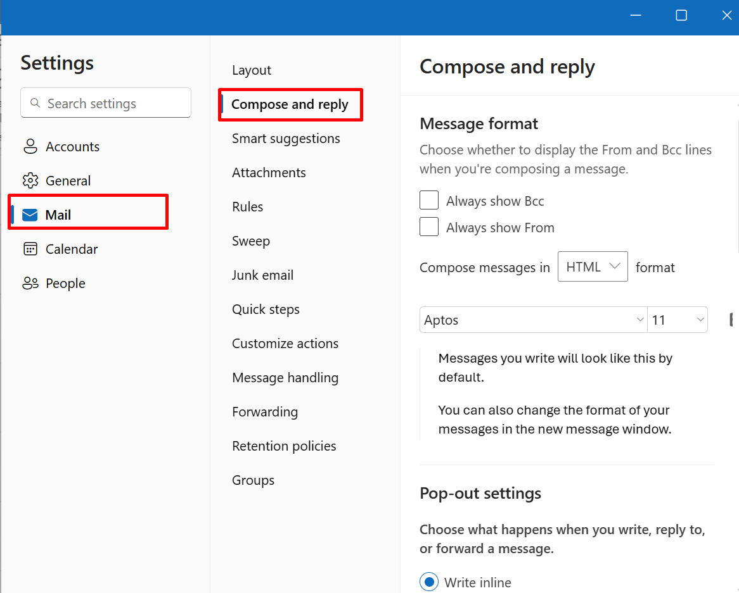Select Quick steps in the Mail menu
739x593 pixels.
click(x=266, y=309)
